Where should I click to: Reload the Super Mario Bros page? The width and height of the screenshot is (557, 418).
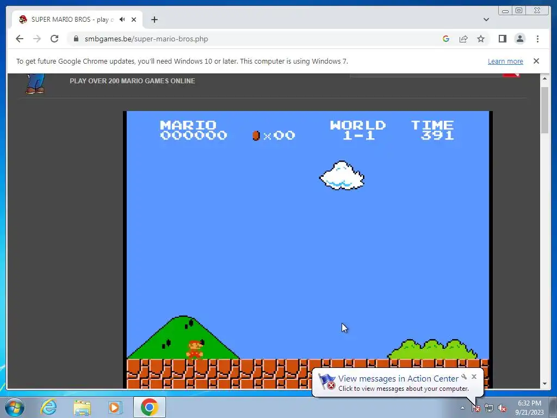click(x=54, y=39)
